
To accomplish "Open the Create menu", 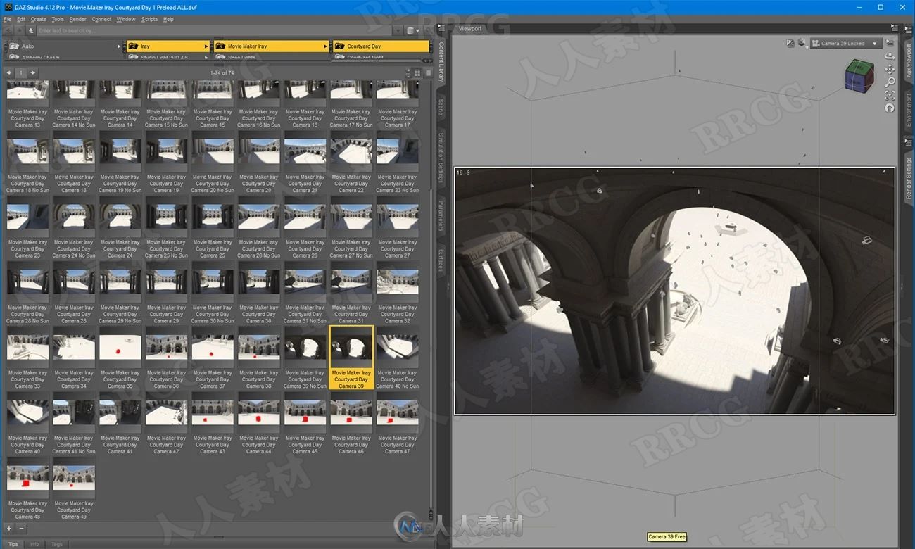I will pyautogui.click(x=39, y=19).
